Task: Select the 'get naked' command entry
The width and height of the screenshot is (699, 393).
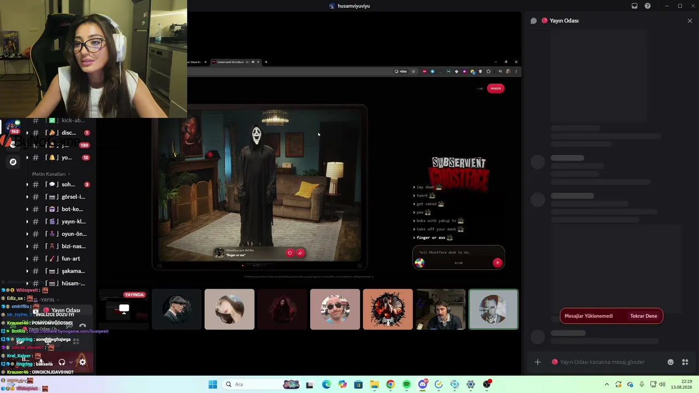Action: pyautogui.click(x=429, y=204)
